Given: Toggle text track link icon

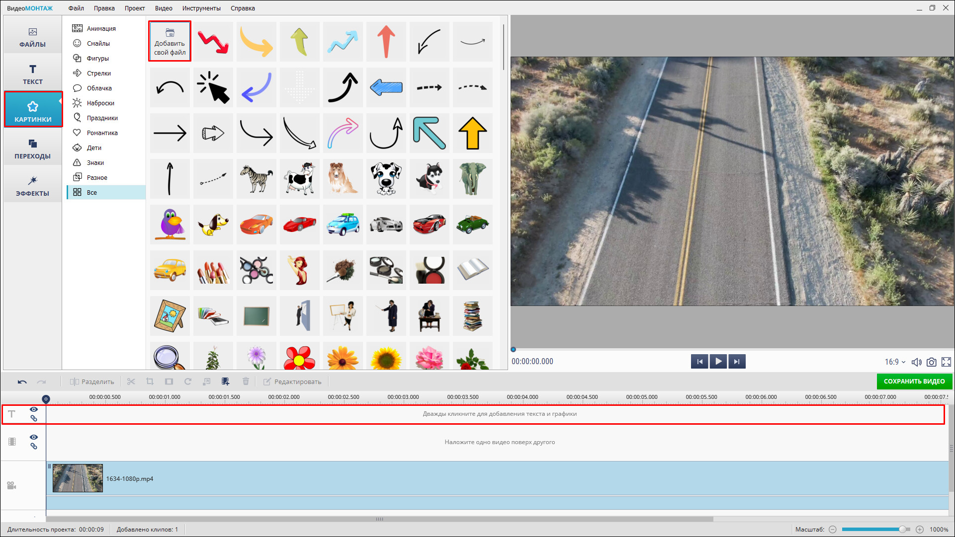Looking at the screenshot, I should [34, 418].
